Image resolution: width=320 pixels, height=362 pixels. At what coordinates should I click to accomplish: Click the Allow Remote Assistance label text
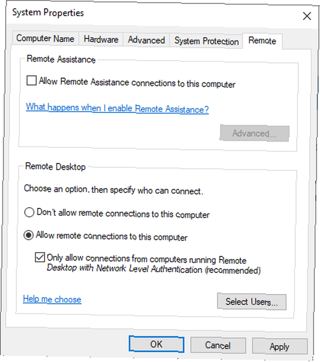137,83
